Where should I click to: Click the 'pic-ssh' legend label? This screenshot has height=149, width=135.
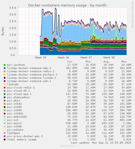coord(13,120)
